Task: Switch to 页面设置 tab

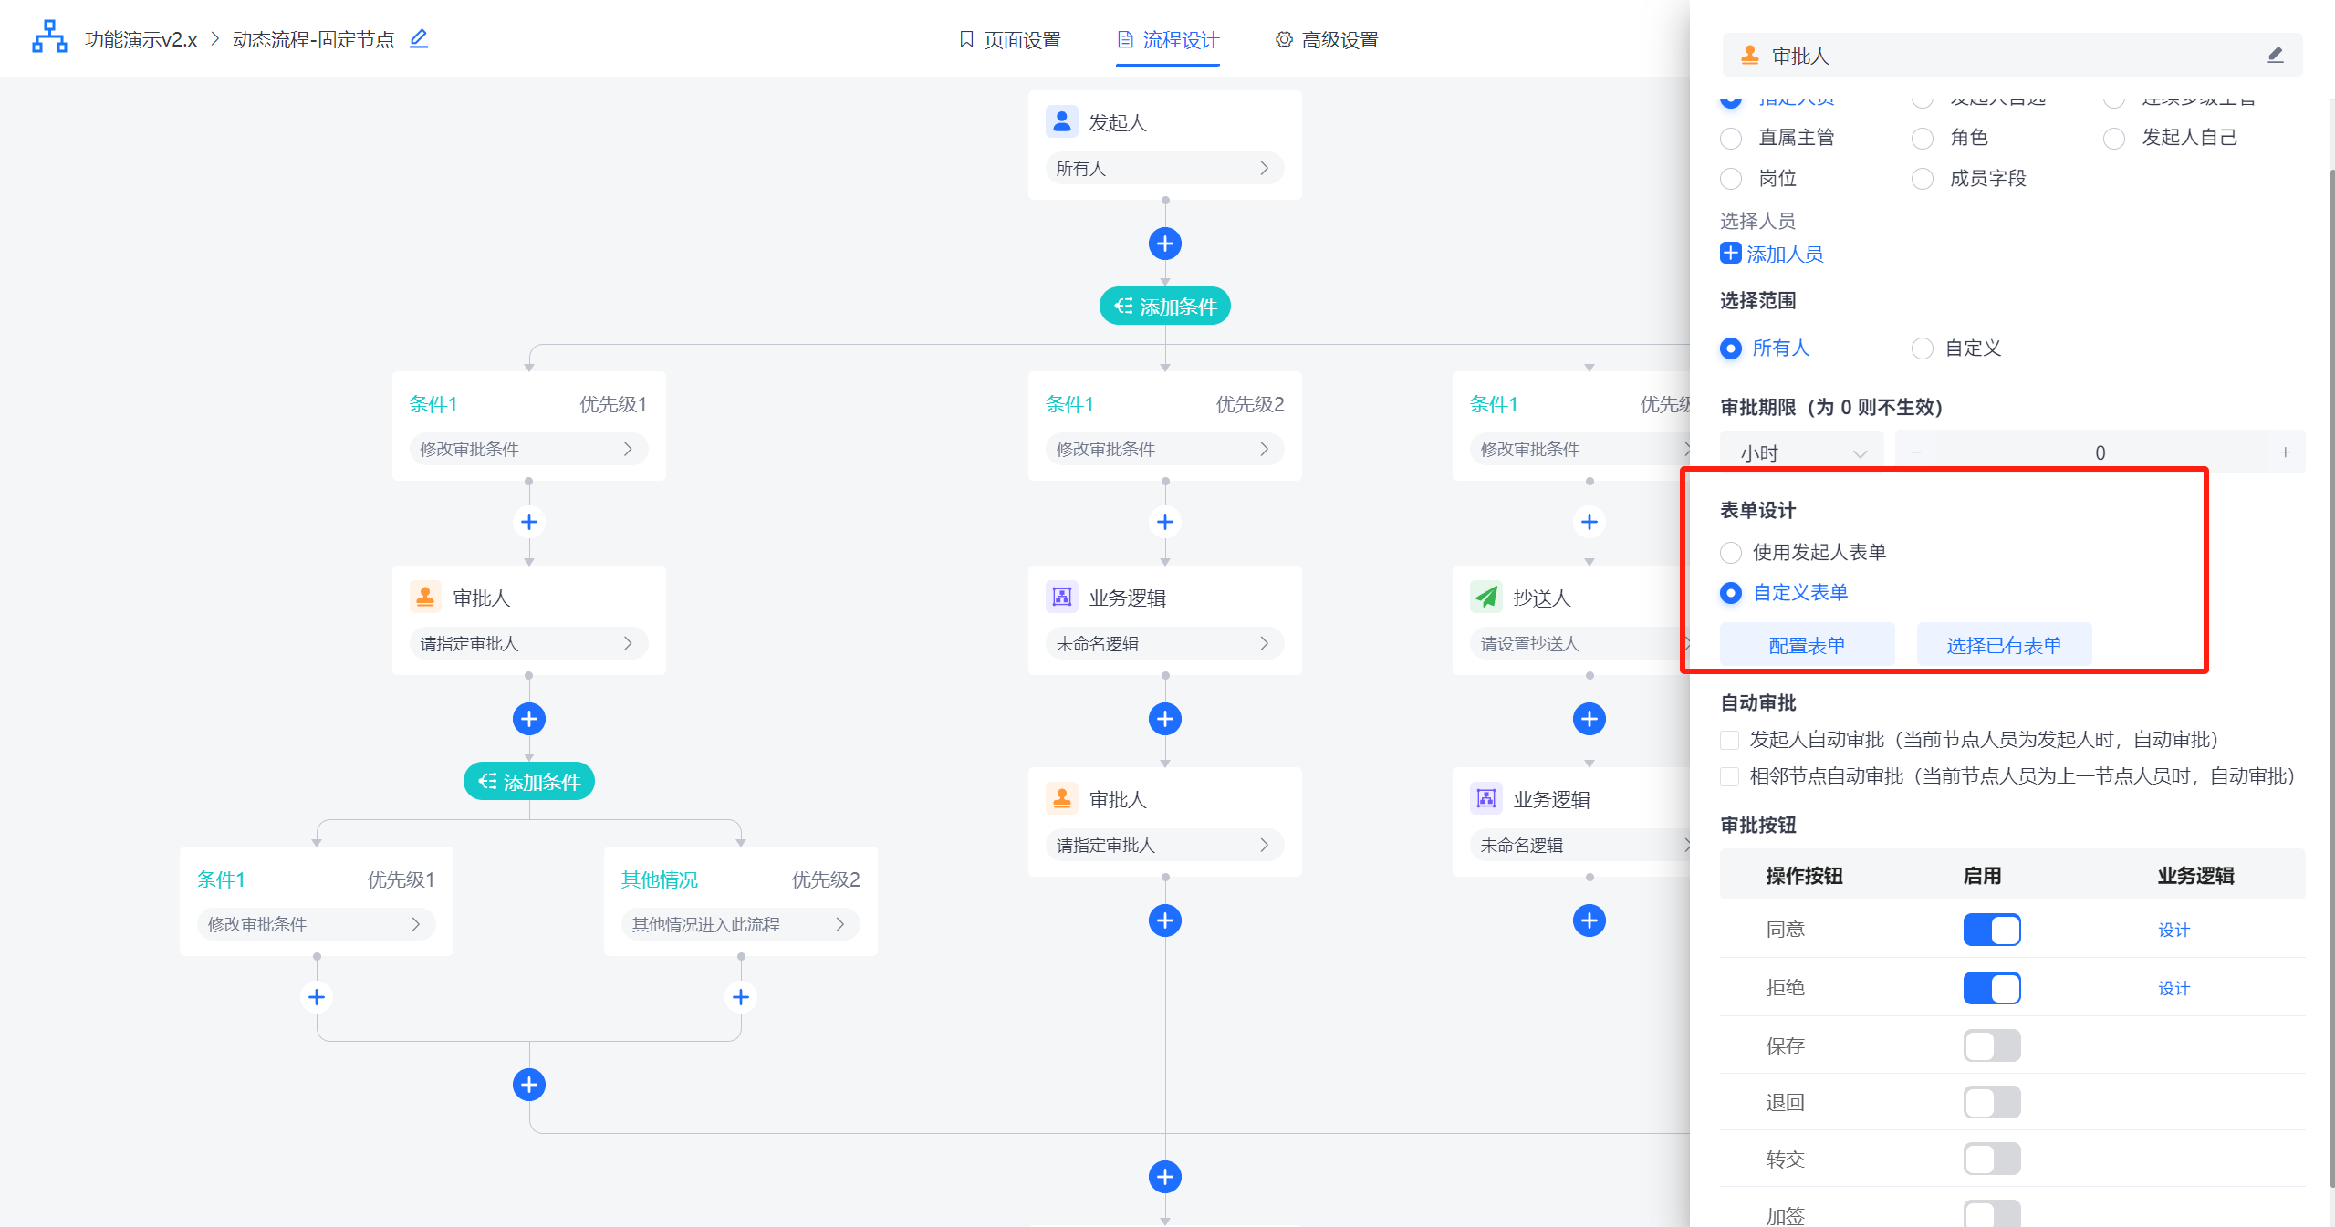Action: click(1010, 40)
